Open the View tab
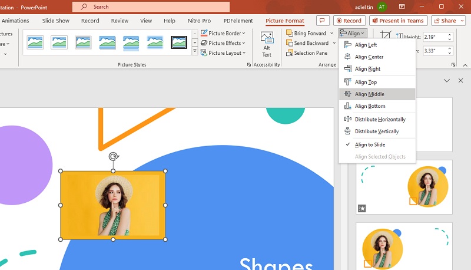471x270 pixels. coord(146,21)
